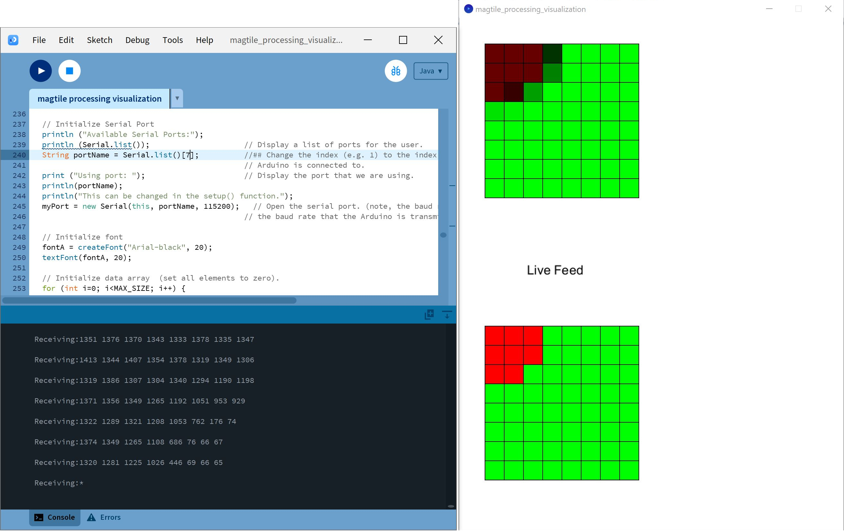Click the Run sketch play button
The height and width of the screenshot is (531, 844).
click(41, 71)
